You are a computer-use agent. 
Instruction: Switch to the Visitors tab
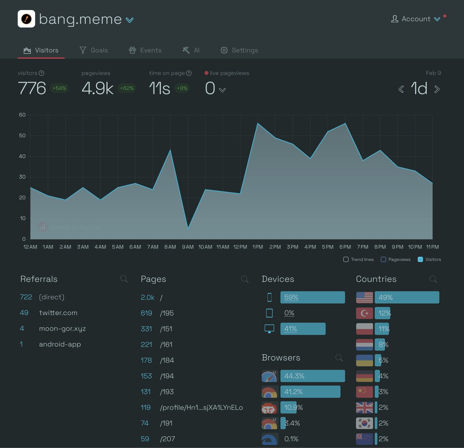41,50
